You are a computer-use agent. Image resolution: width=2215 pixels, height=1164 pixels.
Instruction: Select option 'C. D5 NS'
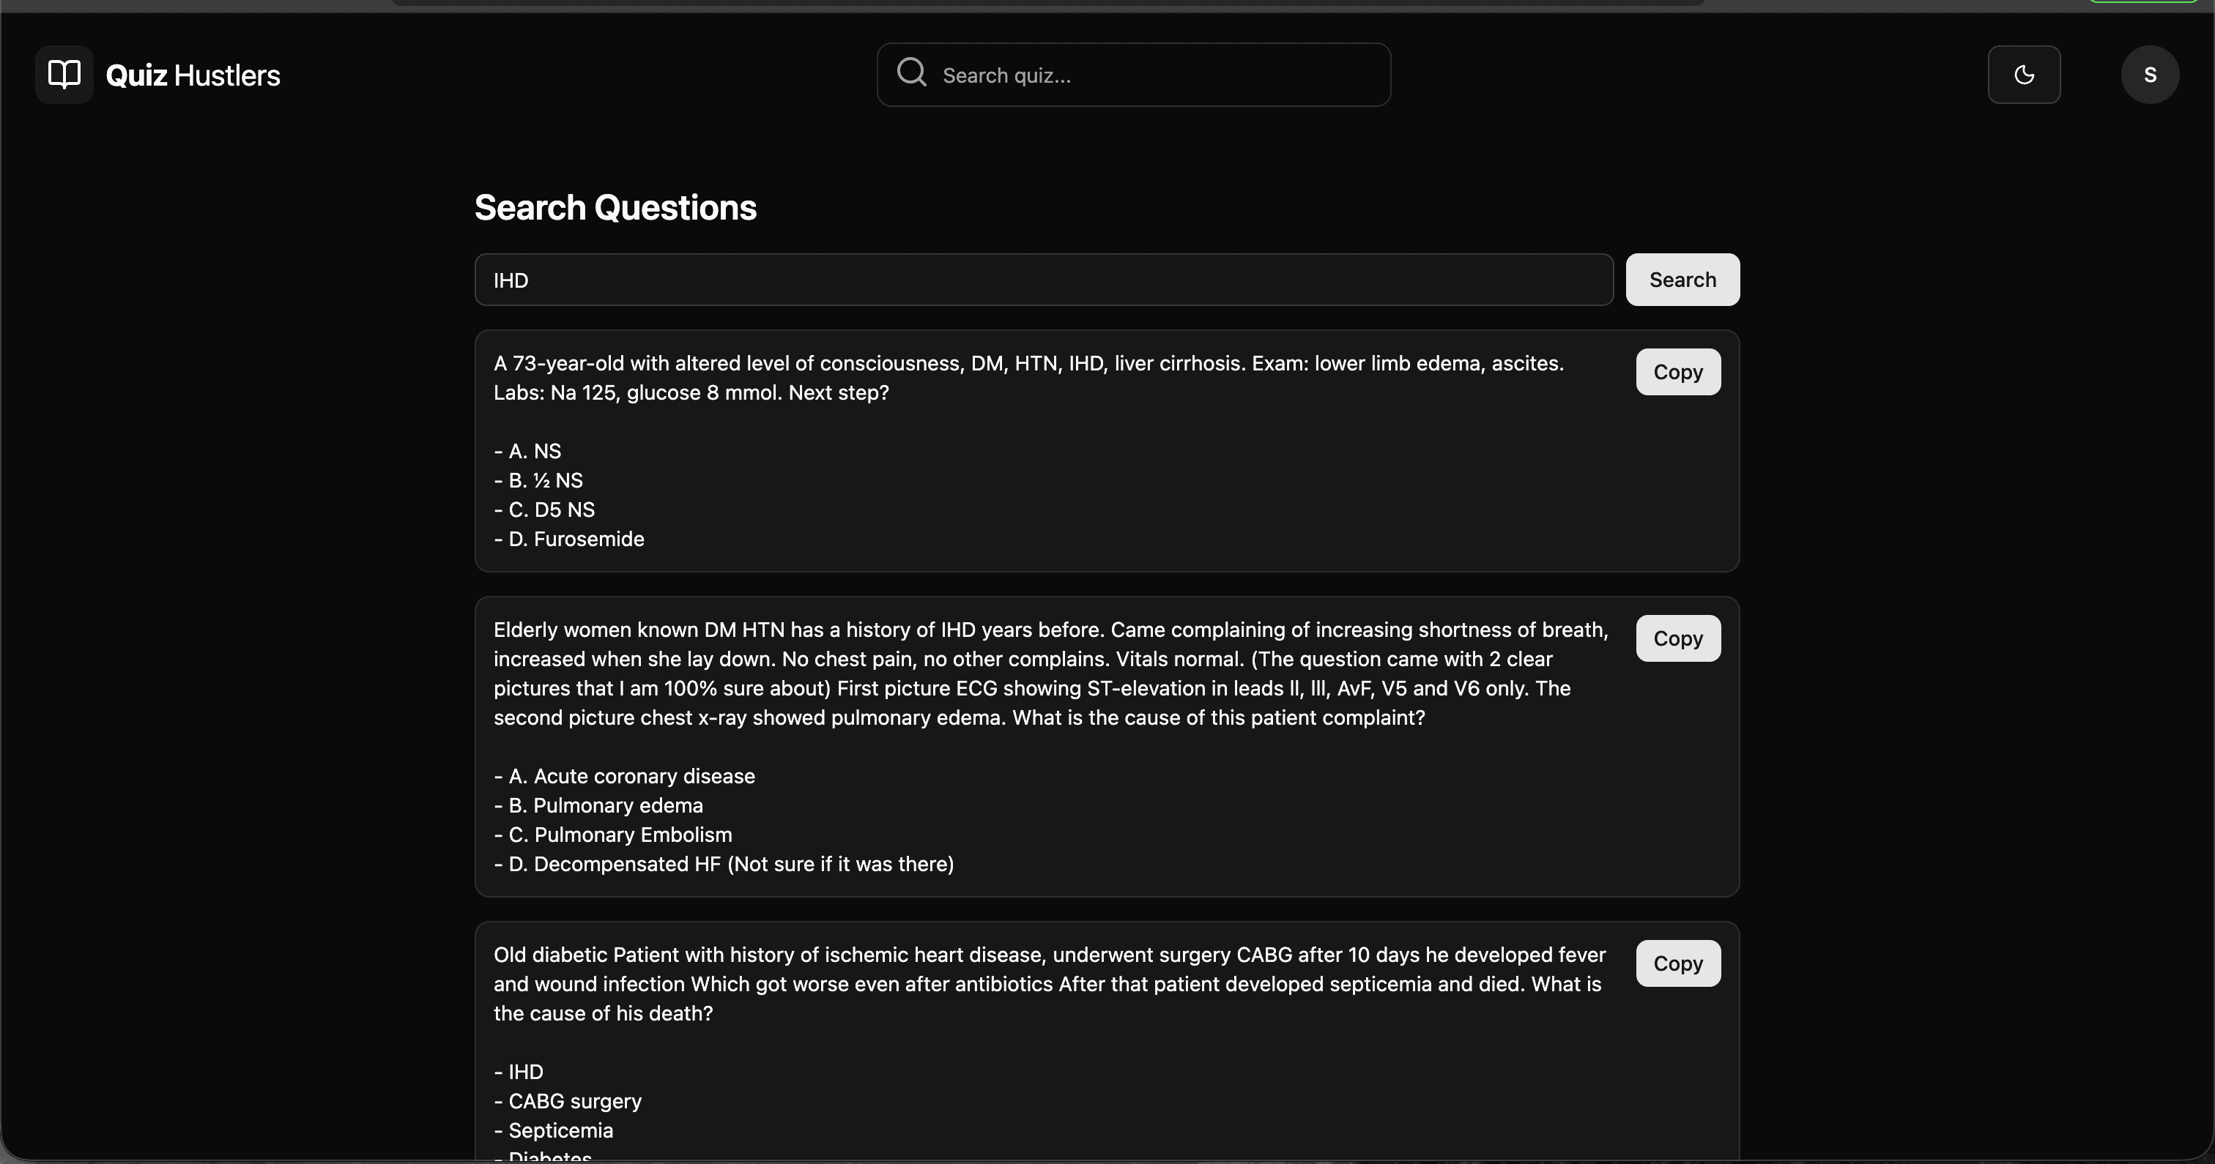click(x=544, y=510)
